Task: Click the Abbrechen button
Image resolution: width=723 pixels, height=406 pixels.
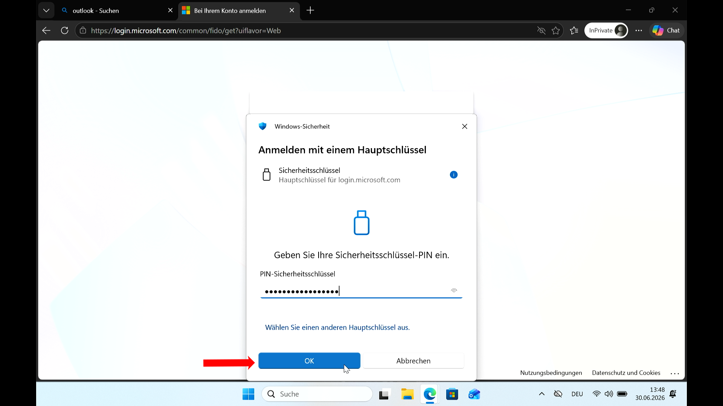Action: coord(413,361)
